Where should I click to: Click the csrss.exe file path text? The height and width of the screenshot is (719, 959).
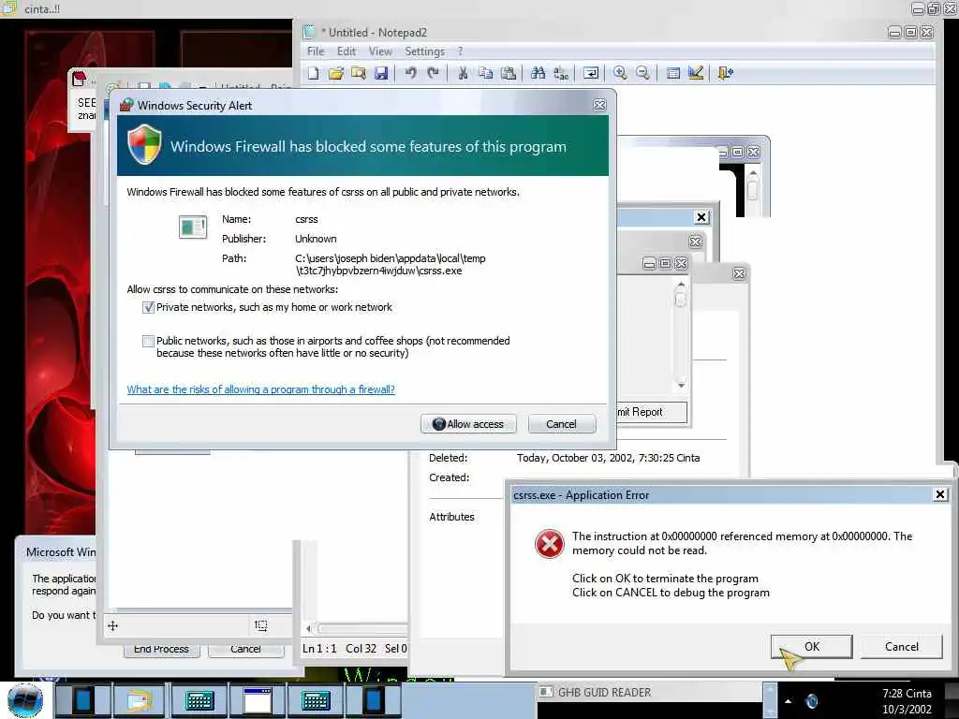(391, 264)
